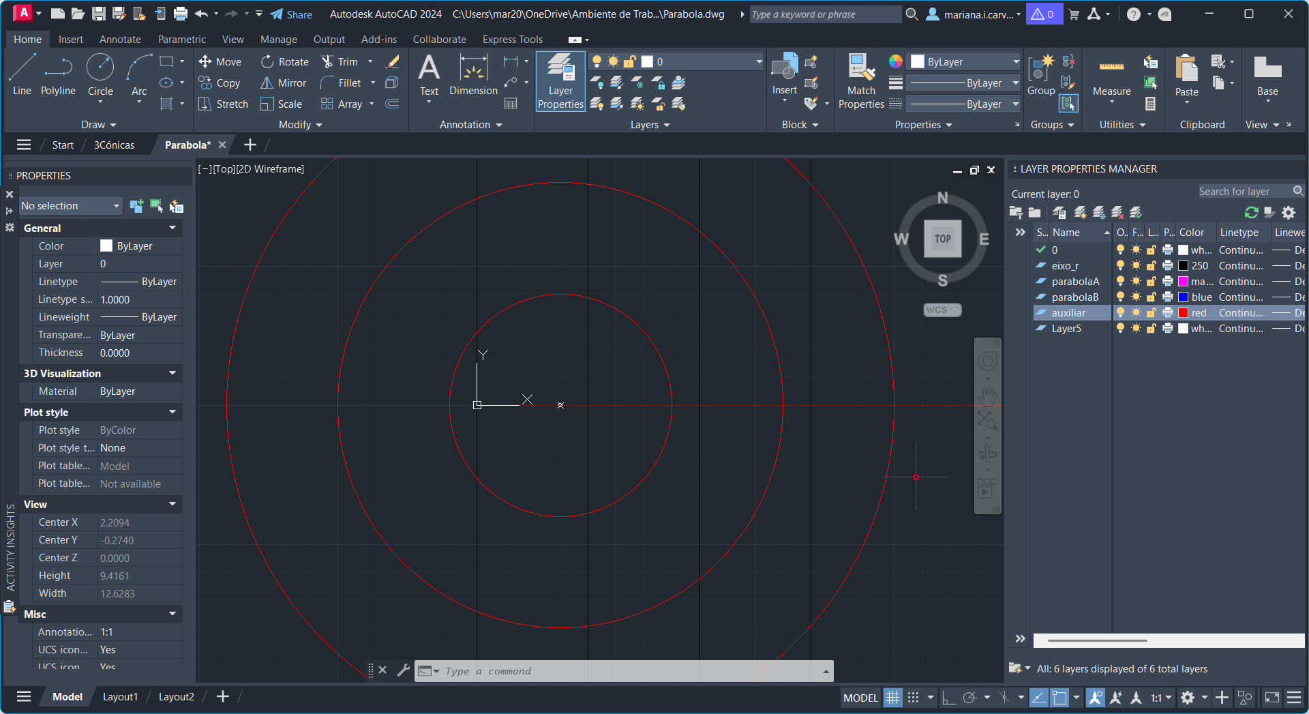The image size is (1309, 714).
Task: Click the blue color swatch of parabolaB
Action: tap(1184, 297)
